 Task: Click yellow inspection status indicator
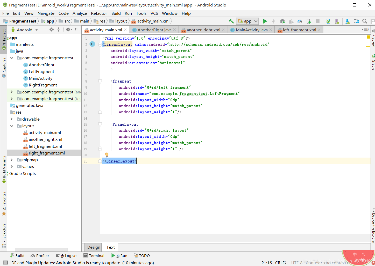pyautogui.click(x=368, y=37)
